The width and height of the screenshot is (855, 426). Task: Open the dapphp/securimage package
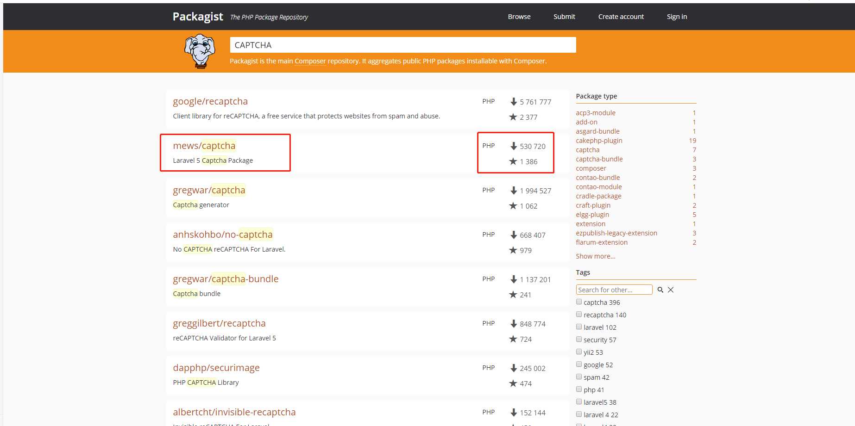click(216, 368)
